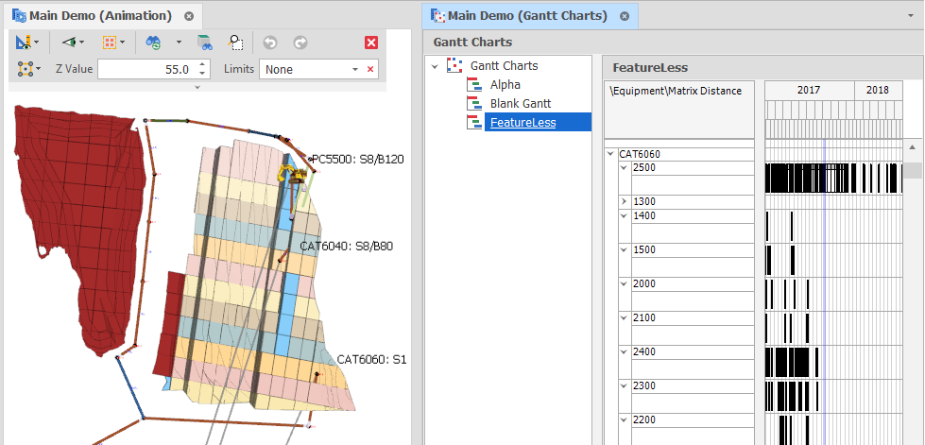Image resolution: width=925 pixels, height=445 pixels.
Task: Collapse the Gantt Charts tree root node
Action: [434, 66]
